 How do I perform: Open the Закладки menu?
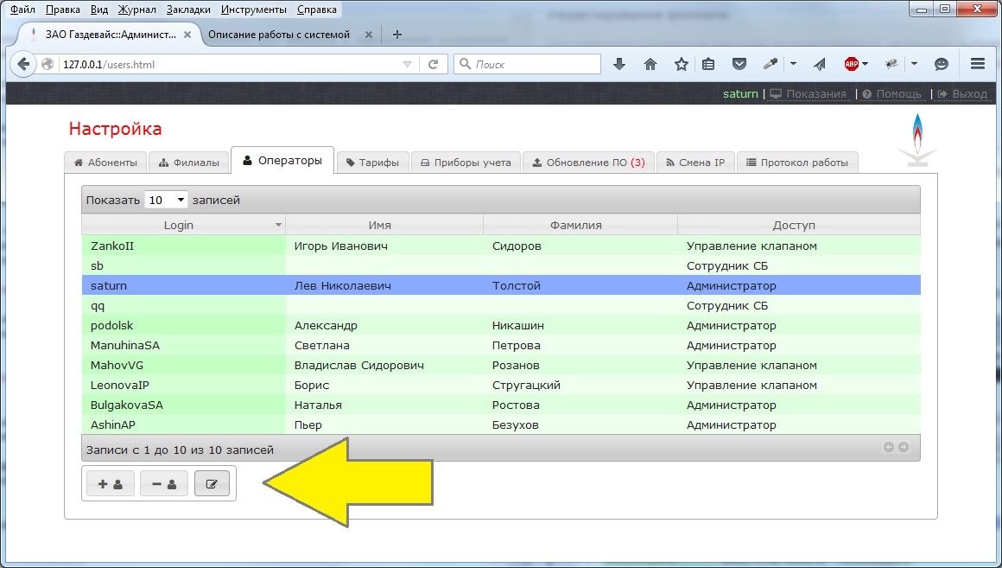click(x=189, y=10)
